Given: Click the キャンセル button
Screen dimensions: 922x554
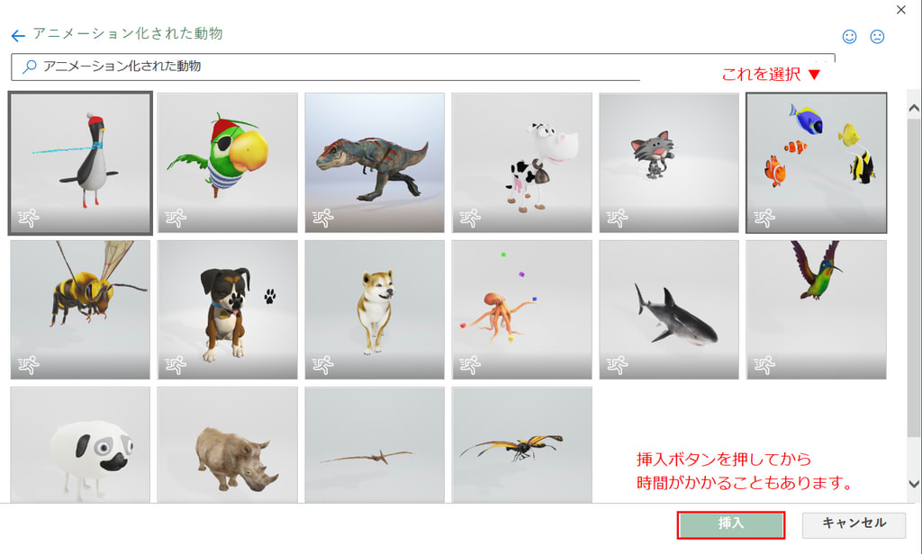Looking at the screenshot, I should coord(854,524).
